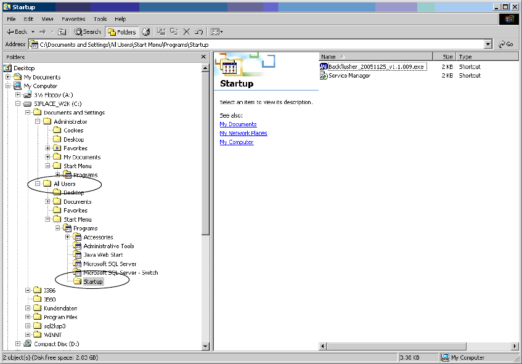The height and width of the screenshot is (364, 522).
Task: Click the Copy To folder icon
Action: point(174,32)
